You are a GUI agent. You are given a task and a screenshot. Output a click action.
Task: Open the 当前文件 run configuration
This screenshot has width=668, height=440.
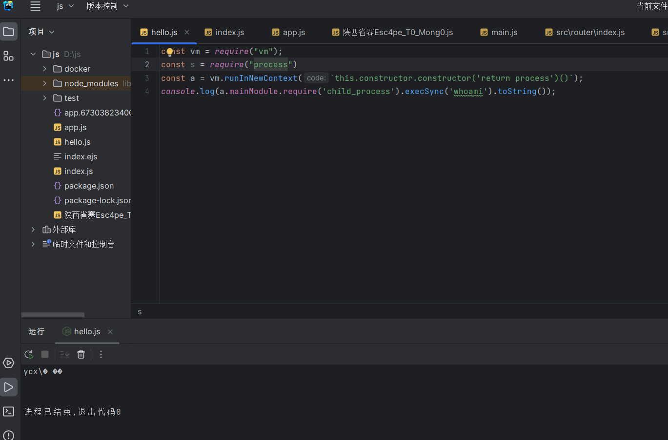(x=652, y=6)
